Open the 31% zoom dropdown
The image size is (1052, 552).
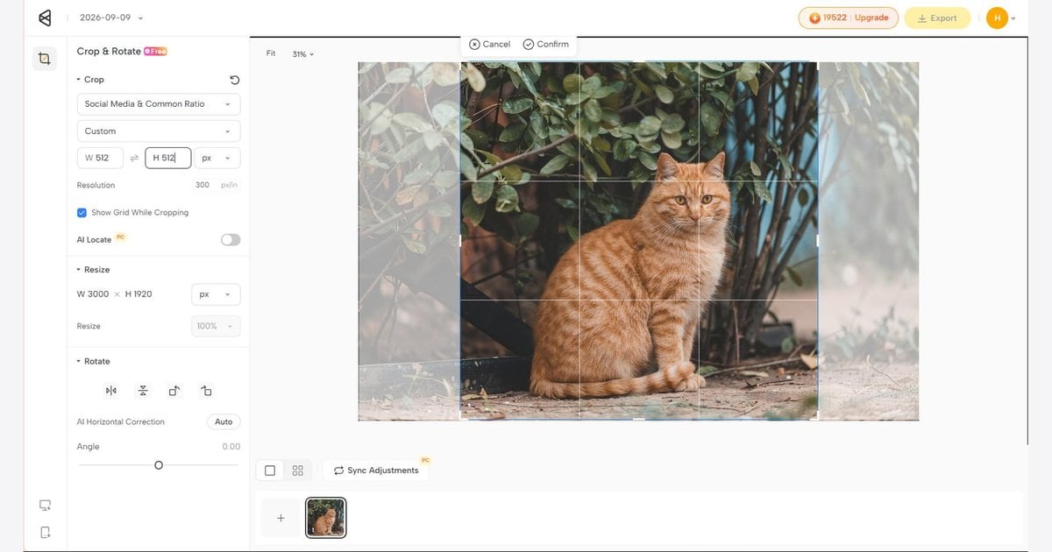[302, 54]
